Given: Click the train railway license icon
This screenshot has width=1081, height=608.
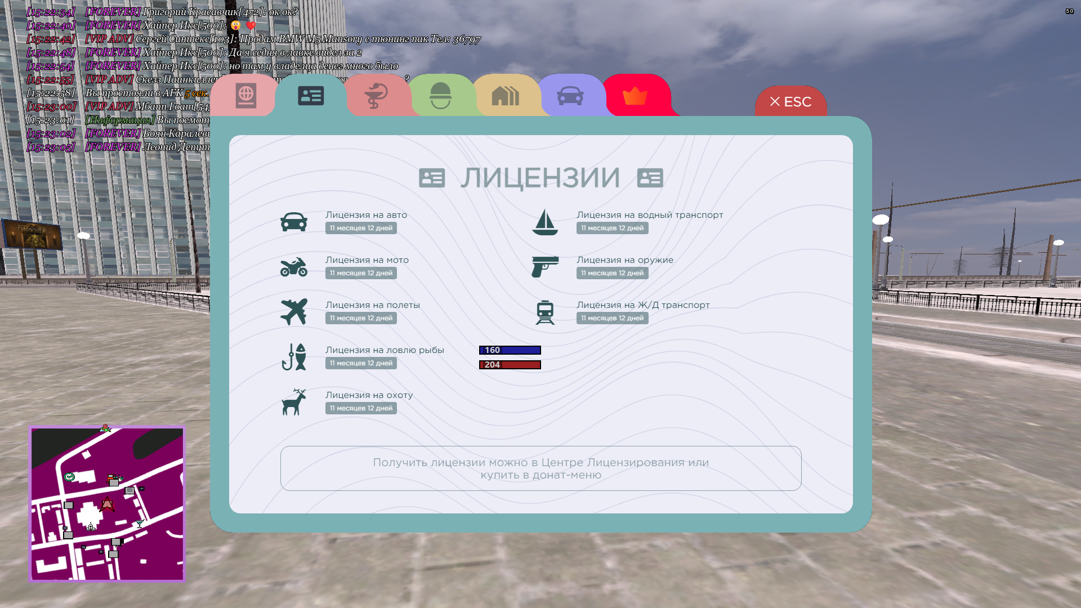Looking at the screenshot, I should (x=545, y=312).
